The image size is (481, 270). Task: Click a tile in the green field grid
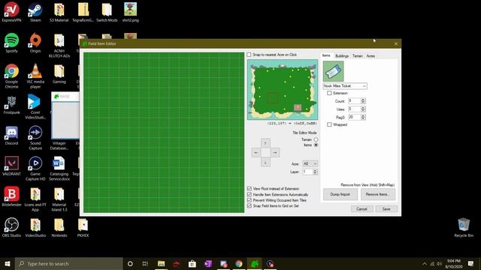tap(164, 133)
